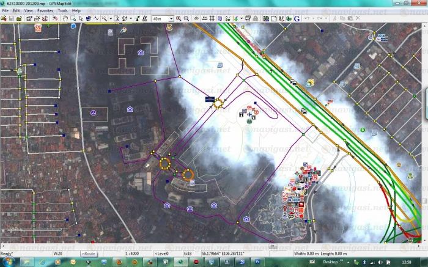Click the Google 'G' toolbar icon
428x267 pixels.
[297, 18]
